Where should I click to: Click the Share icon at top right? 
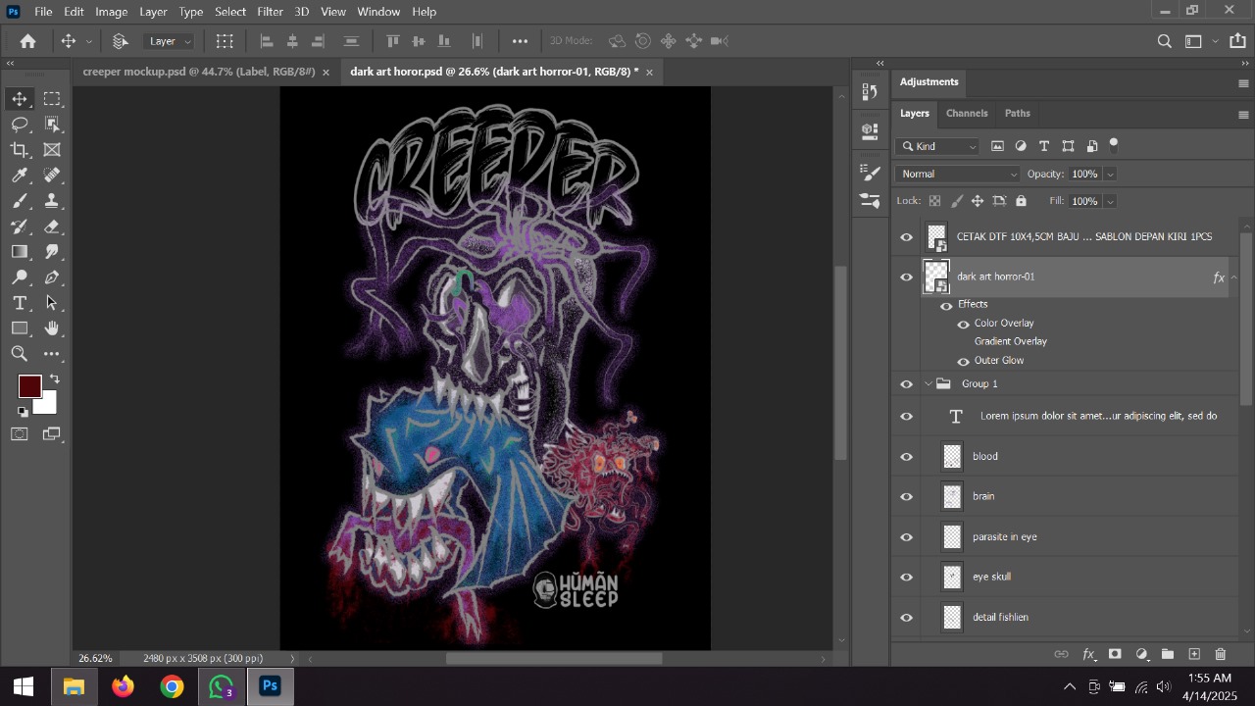click(x=1236, y=41)
